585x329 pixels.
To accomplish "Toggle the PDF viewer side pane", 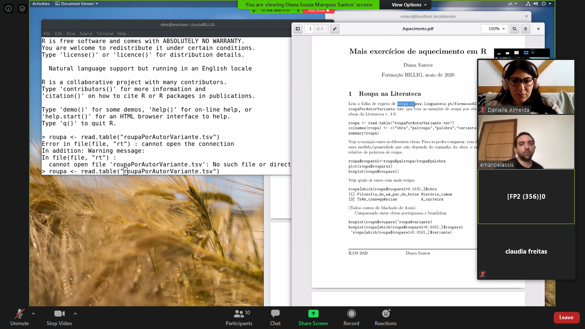I will (x=298, y=29).
